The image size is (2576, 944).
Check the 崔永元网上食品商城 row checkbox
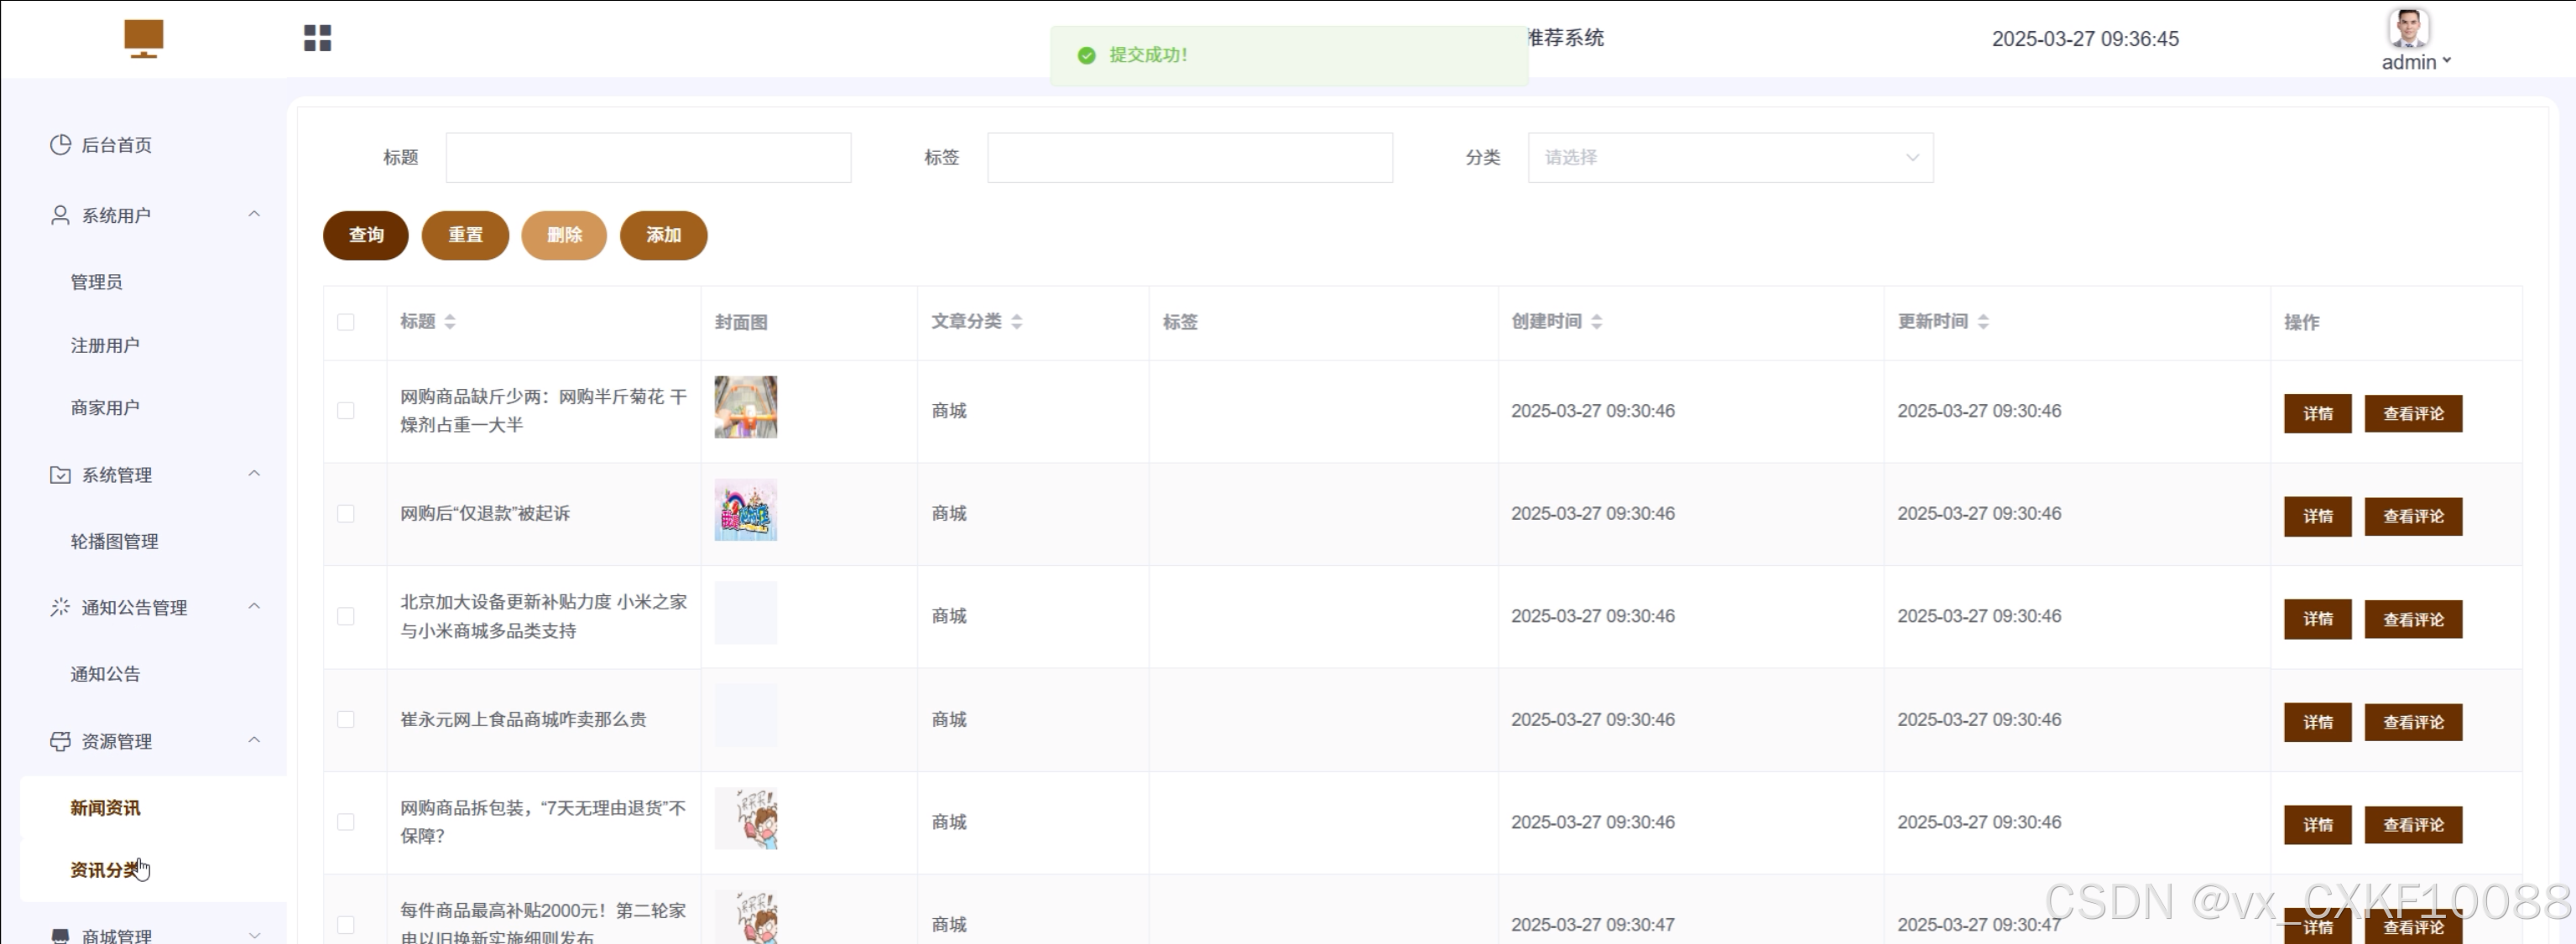(346, 719)
